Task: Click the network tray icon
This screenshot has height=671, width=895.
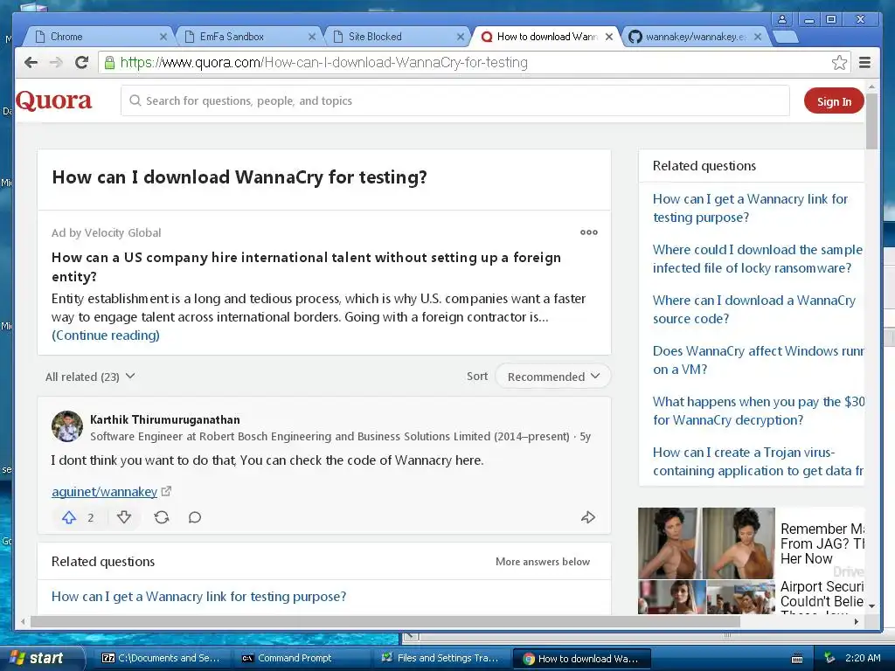Action: pos(829,658)
